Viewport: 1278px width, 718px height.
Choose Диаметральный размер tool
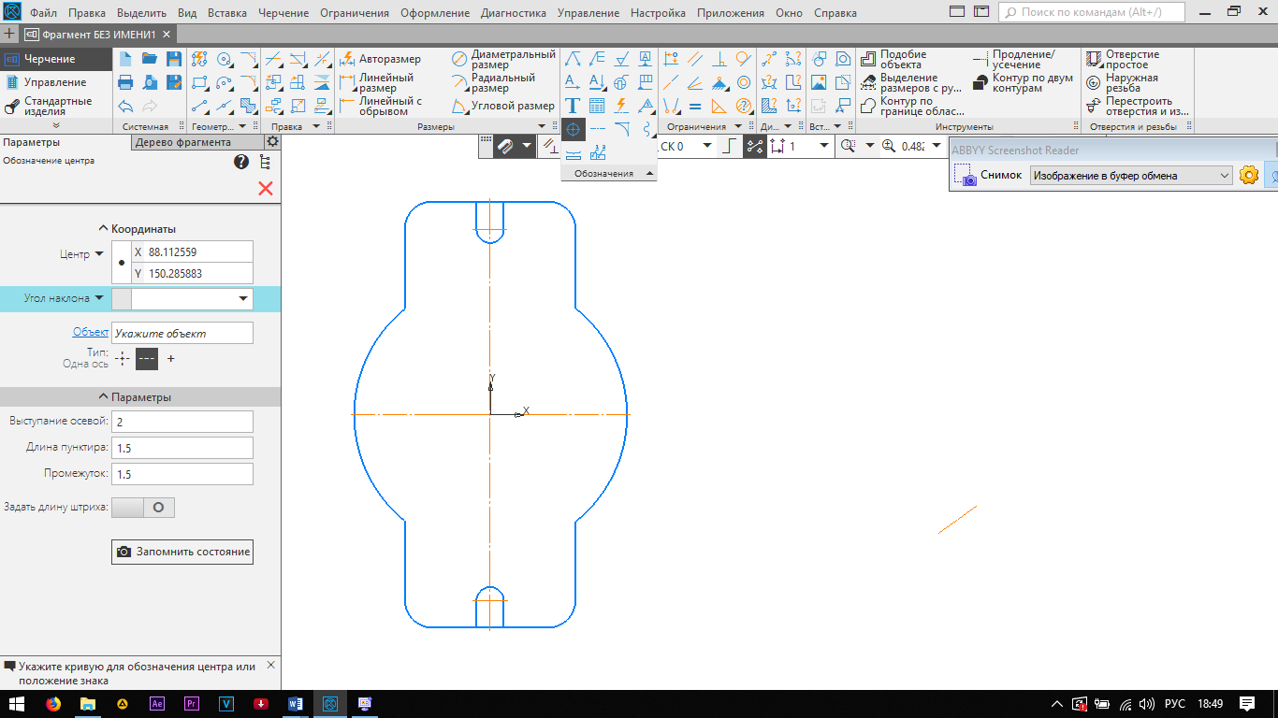[503, 59]
